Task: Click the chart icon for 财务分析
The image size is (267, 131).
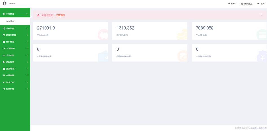Action: 4,82
